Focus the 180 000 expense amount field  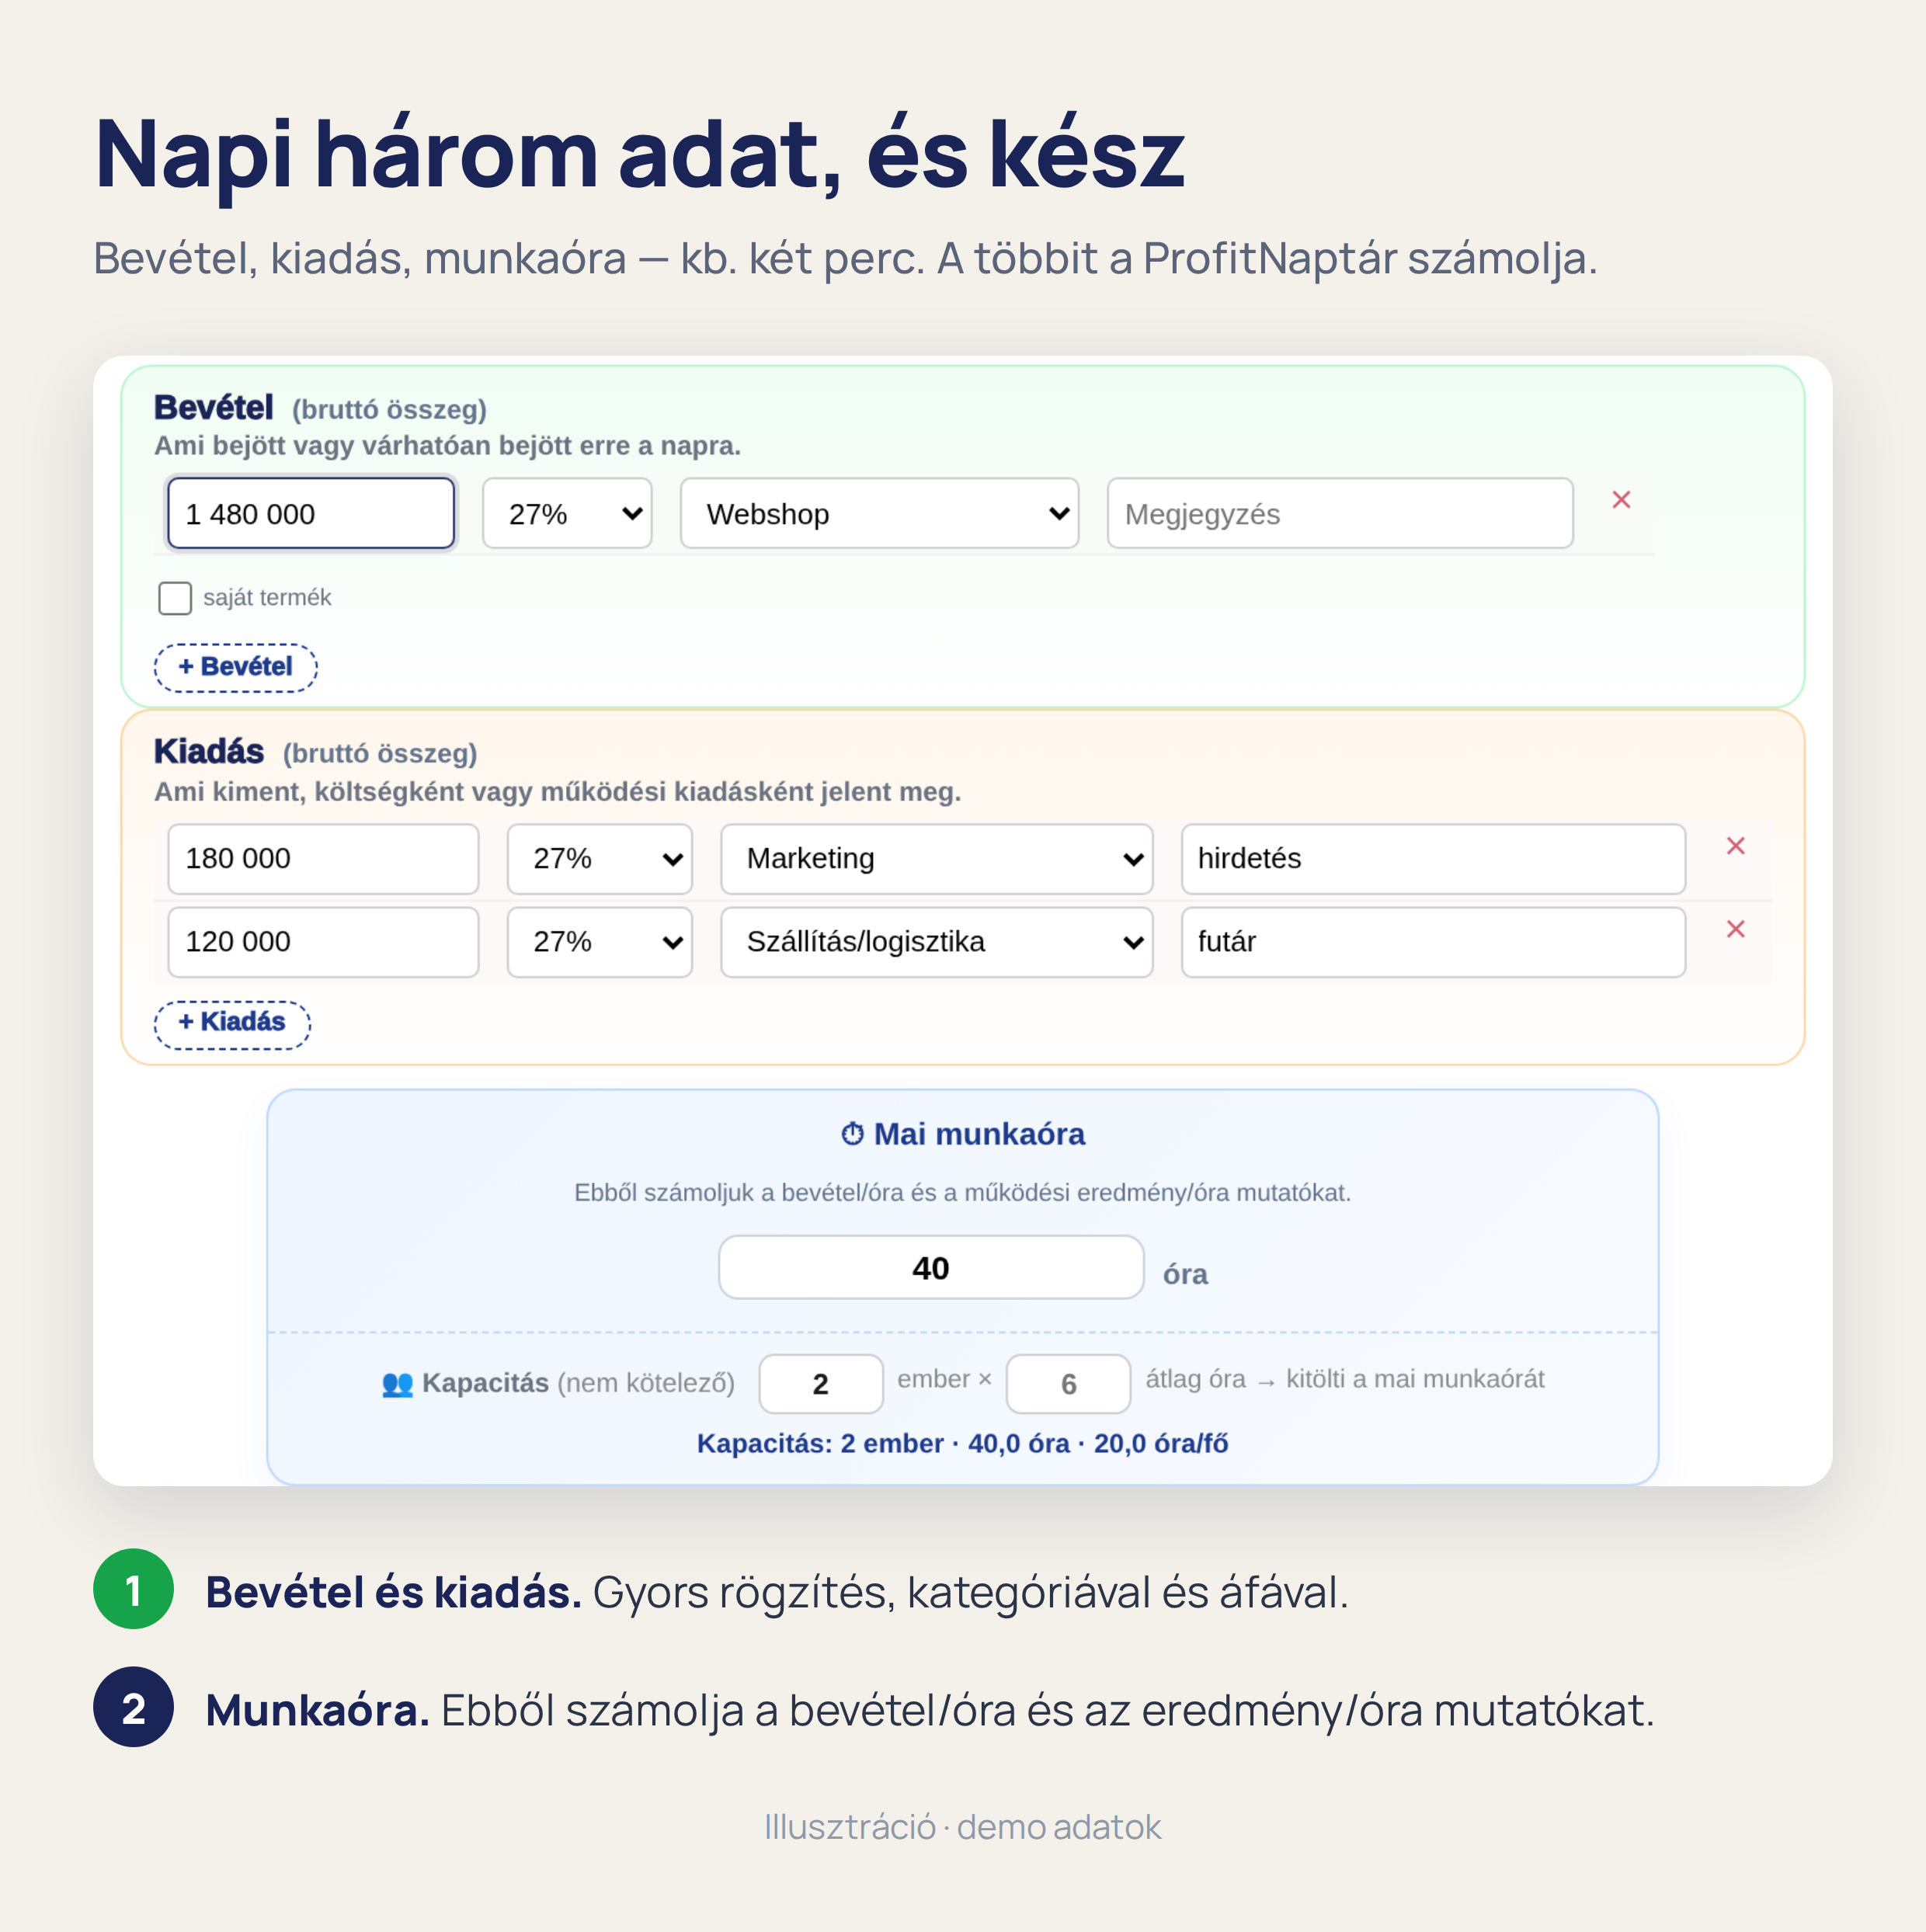point(323,859)
